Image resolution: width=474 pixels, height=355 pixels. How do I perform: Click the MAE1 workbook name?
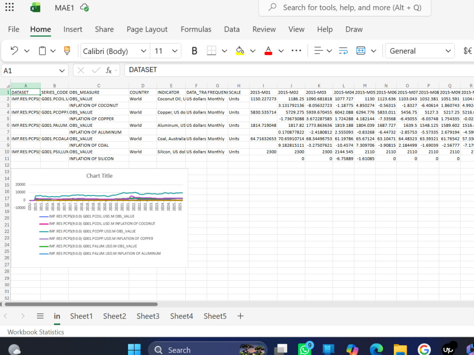tap(64, 8)
